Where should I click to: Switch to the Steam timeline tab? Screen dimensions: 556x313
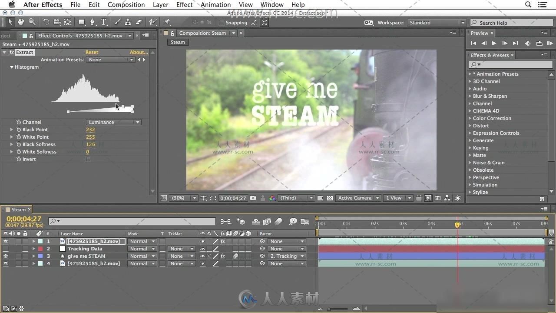(18, 210)
